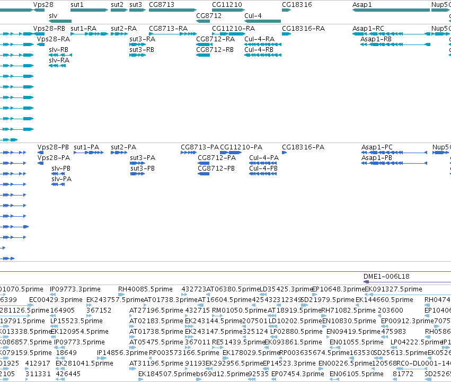451x382 pixels.
Task: Select the sut3 gene label
Action: tap(136, 5)
